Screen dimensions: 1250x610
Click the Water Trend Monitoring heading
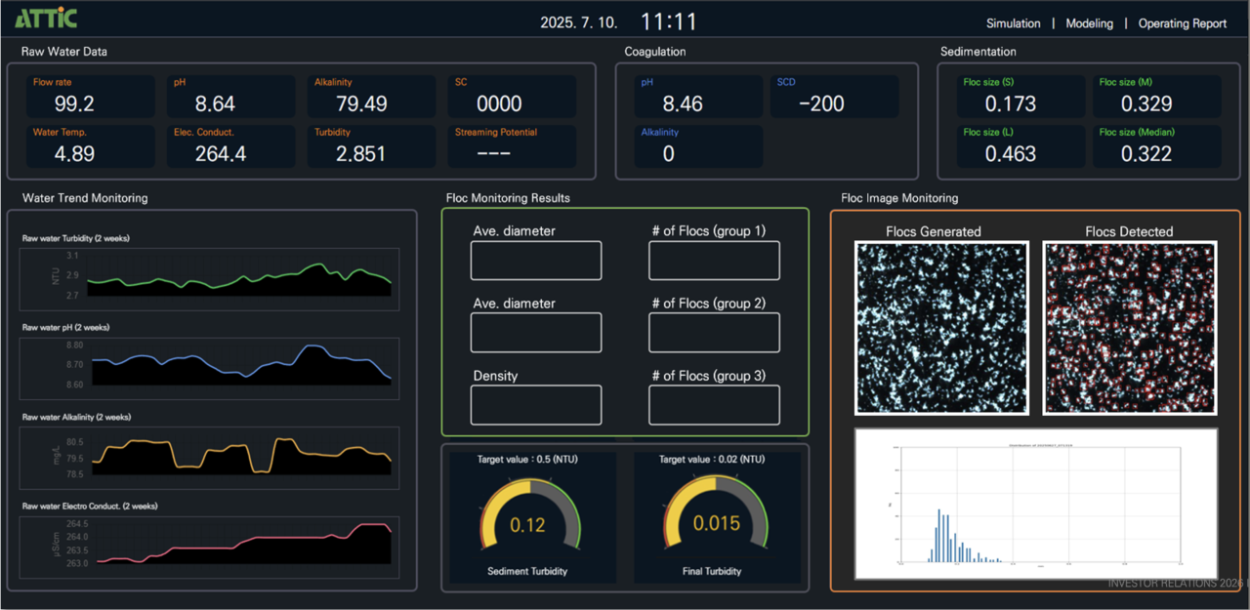coord(85,198)
